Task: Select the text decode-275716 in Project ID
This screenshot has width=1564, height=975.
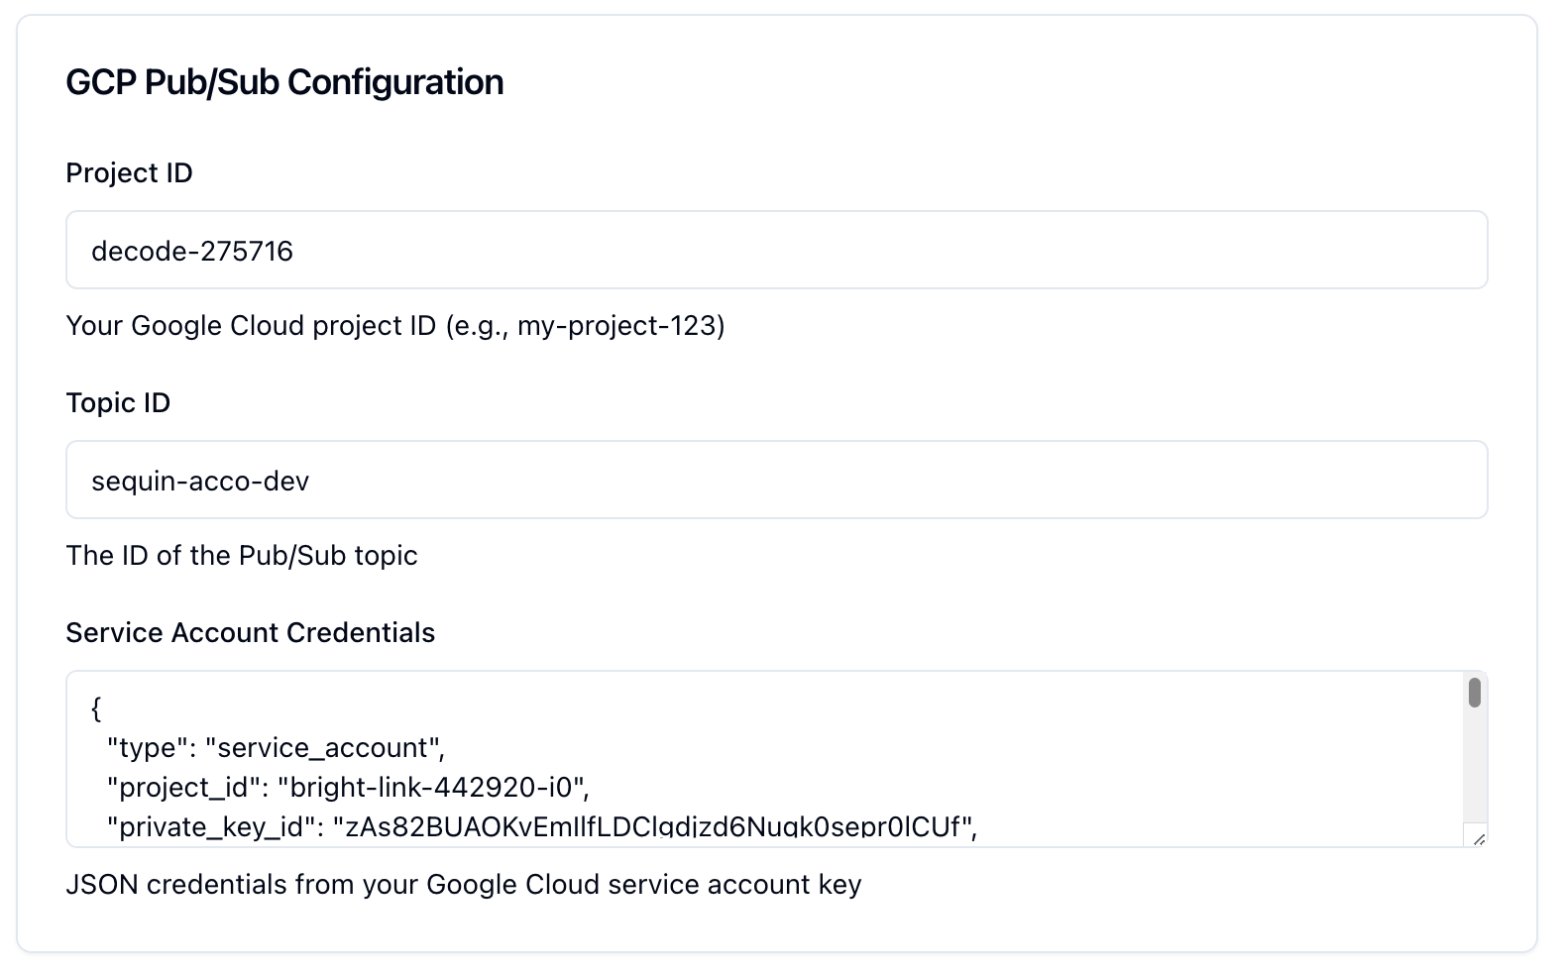Action: click(191, 251)
